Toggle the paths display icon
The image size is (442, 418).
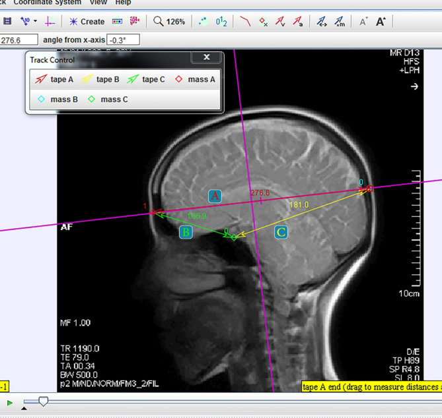[245, 22]
